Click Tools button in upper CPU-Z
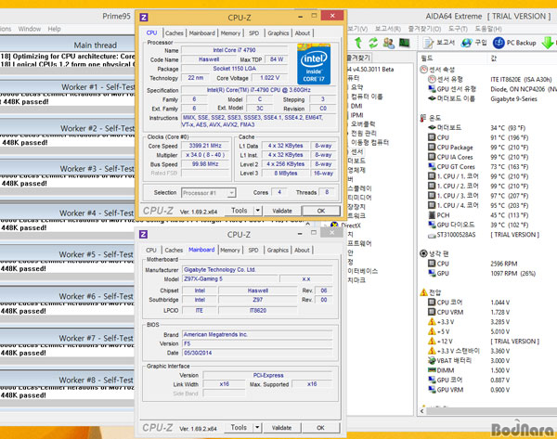Image resolution: width=557 pixels, height=439 pixels. (240, 211)
